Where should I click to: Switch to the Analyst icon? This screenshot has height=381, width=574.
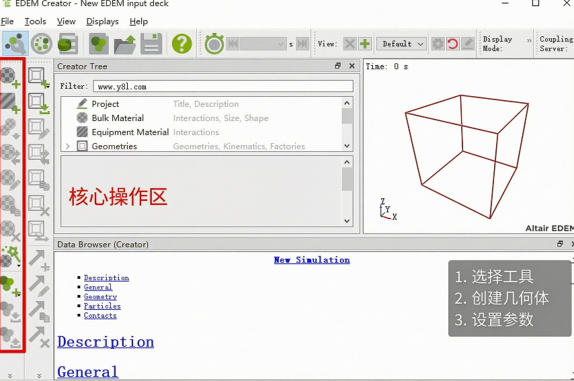coord(68,44)
